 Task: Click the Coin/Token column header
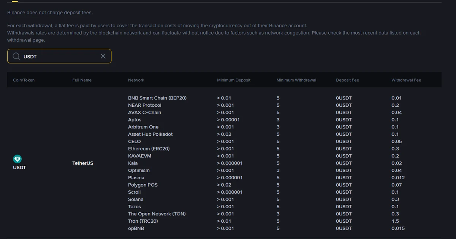point(24,80)
